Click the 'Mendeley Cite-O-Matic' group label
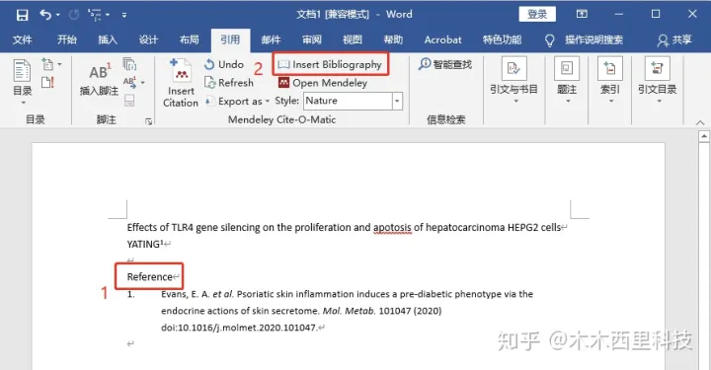The image size is (711, 370). tap(281, 119)
